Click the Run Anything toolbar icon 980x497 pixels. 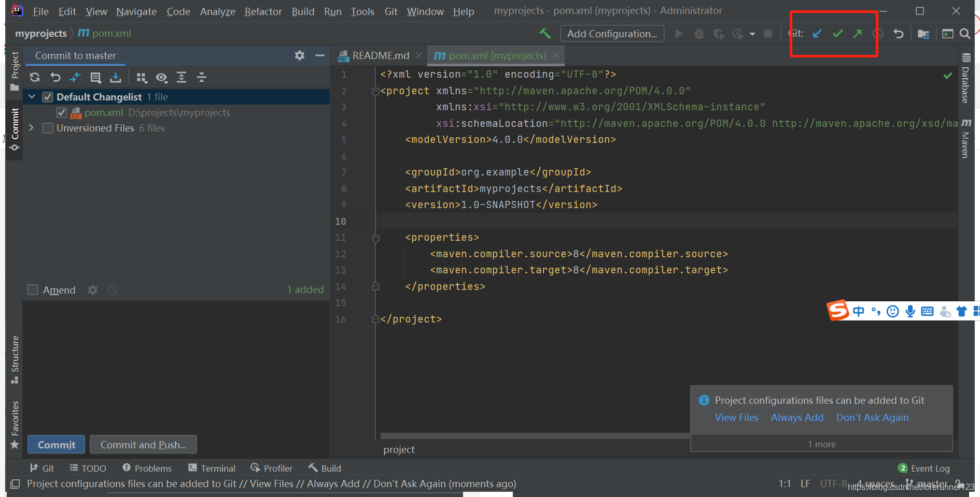pyautogui.click(x=948, y=34)
